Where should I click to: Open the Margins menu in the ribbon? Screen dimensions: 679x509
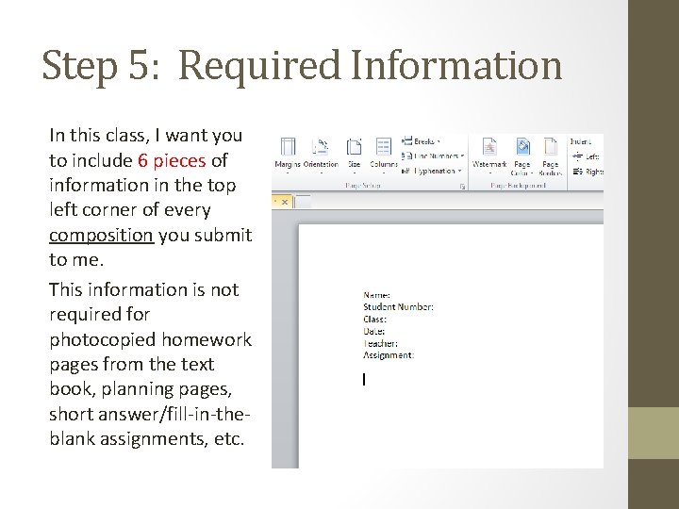coord(288,156)
